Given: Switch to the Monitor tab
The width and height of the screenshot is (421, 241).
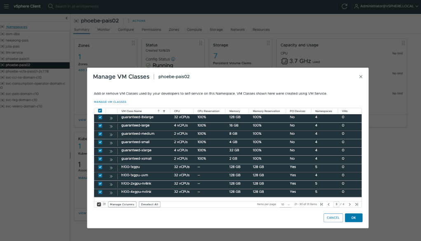Looking at the screenshot, I should (x=104, y=30).
